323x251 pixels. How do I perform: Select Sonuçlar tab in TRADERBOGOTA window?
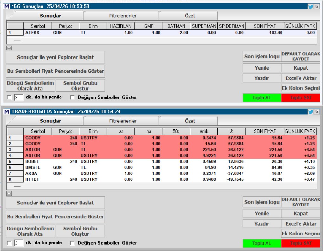(50, 121)
